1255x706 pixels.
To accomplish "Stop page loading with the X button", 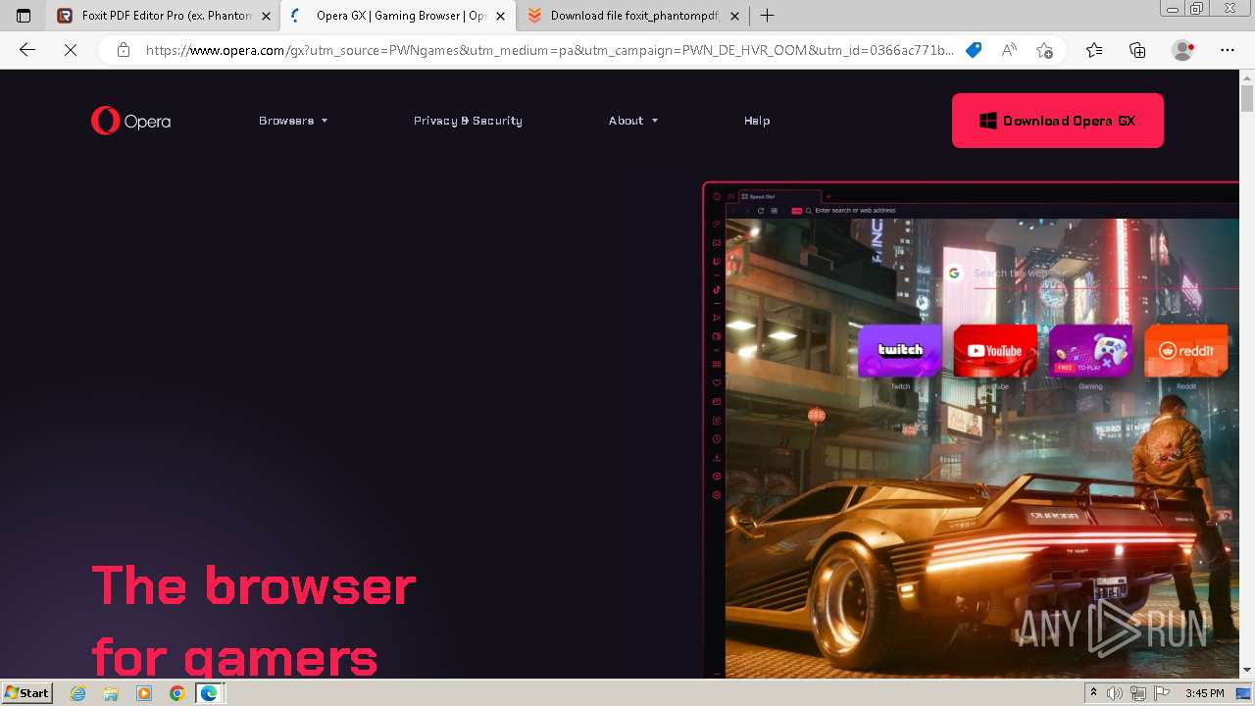I will coord(71,50).
